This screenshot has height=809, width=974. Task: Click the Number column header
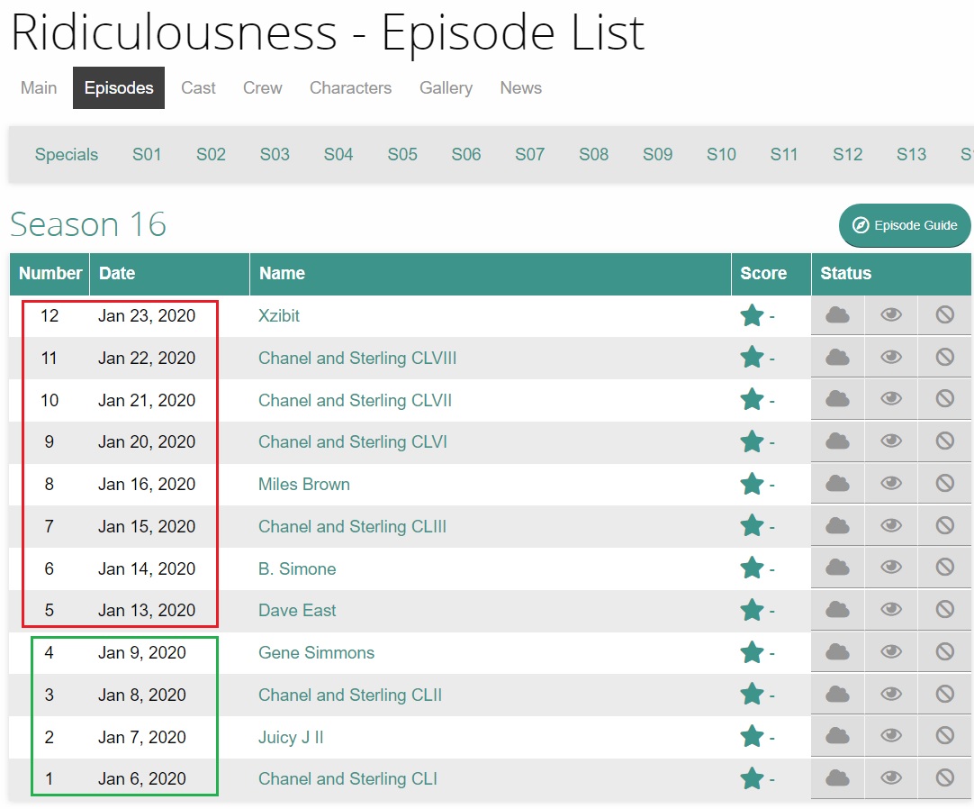click(50, 273)
